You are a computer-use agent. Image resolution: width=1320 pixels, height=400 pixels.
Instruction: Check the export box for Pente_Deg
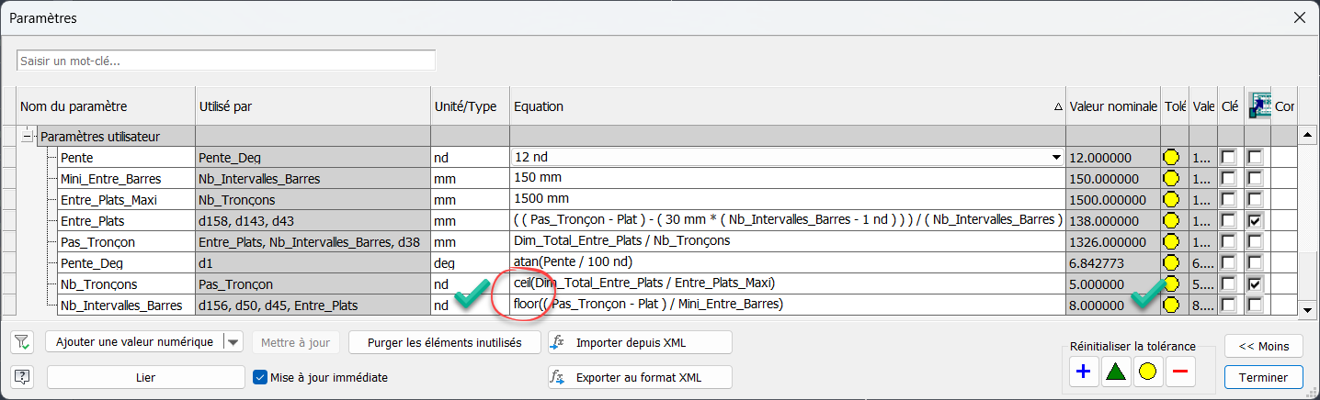click(1254, 262)
